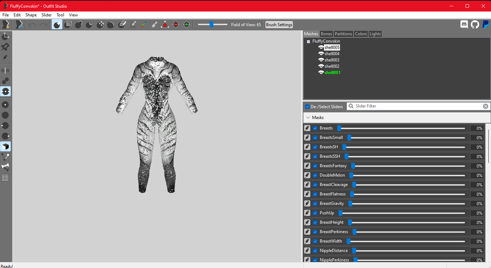Click the New Project icon
491x268 pixels.
(x=6, y=24)
